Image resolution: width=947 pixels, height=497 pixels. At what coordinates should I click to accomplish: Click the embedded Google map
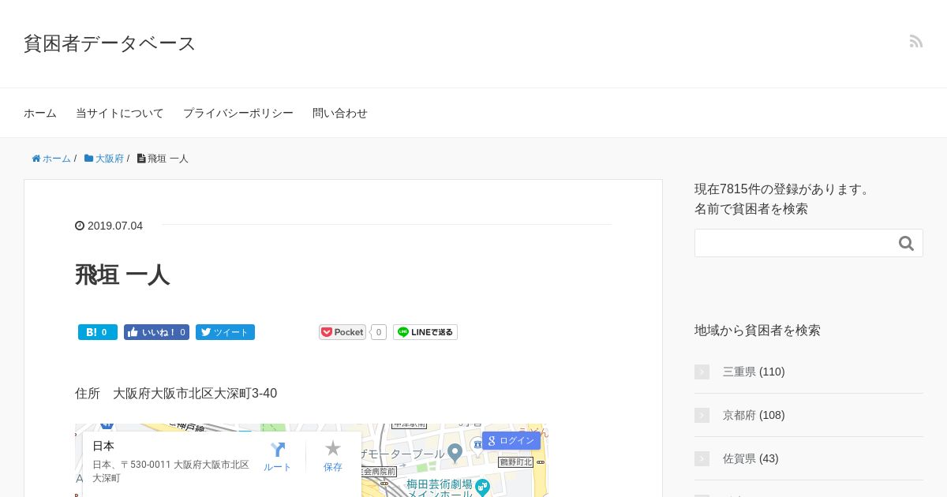(312, 461)
